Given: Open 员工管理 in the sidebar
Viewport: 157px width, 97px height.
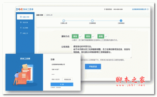Looking at the screenshot, I should click(24, 28).
